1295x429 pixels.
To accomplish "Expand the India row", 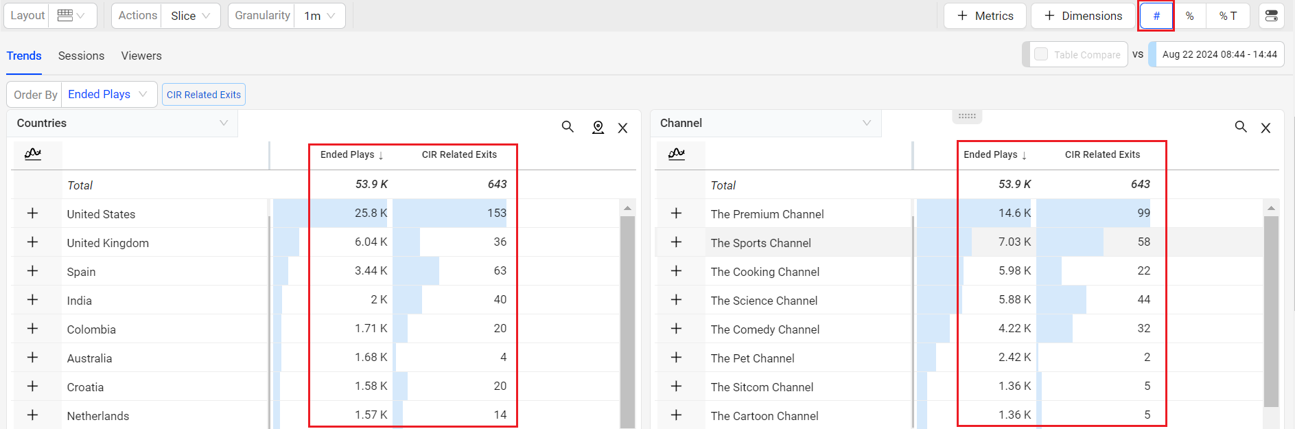I will [x=32, y=300].
